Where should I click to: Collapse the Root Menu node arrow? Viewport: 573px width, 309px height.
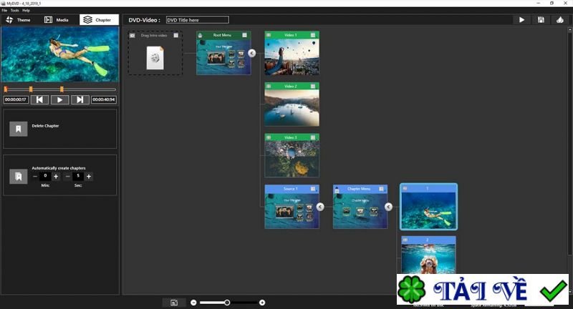(252, 53)
